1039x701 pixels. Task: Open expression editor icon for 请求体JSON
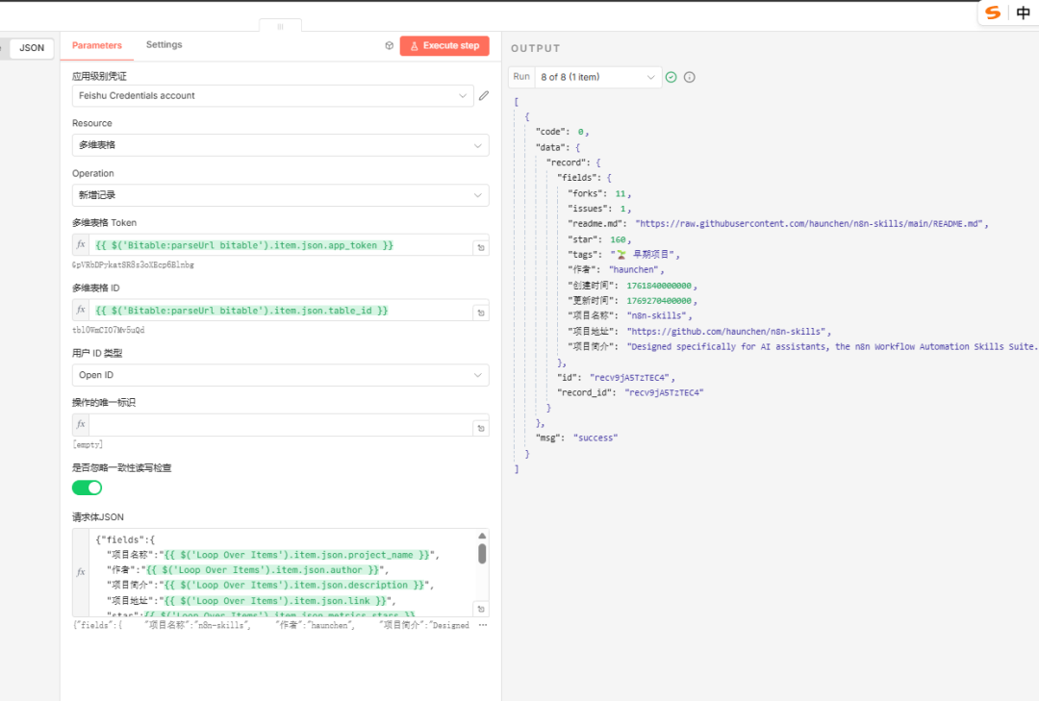pyautogui.click(x=479, y=609)
